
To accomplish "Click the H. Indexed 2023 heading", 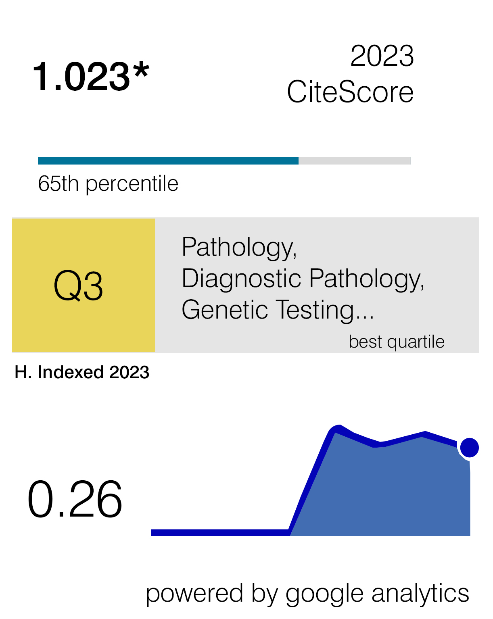I will click(x=82, y=372).
